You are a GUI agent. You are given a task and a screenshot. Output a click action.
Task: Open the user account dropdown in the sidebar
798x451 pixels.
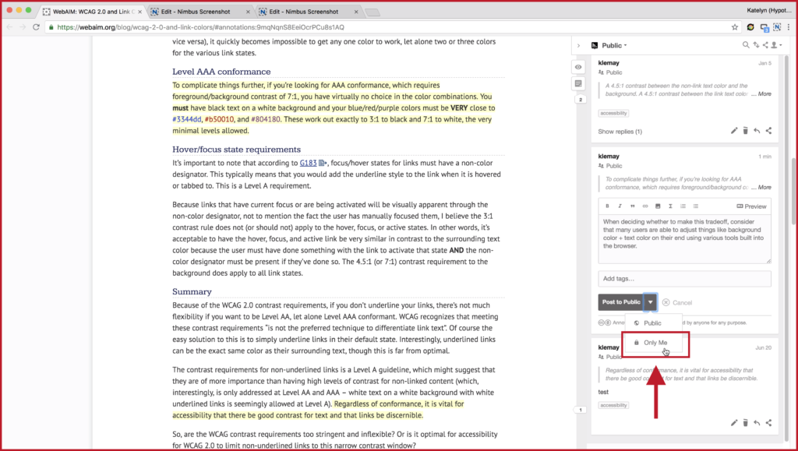point(777,45)
